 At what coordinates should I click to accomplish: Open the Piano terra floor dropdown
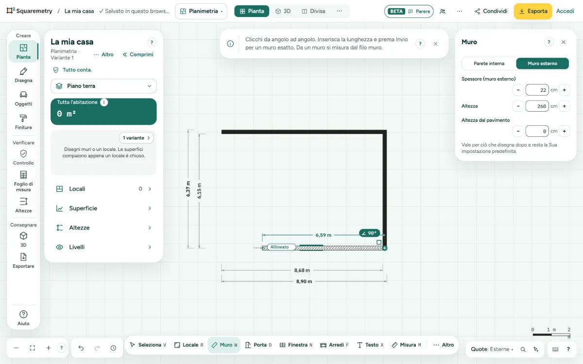coord(103,86)
